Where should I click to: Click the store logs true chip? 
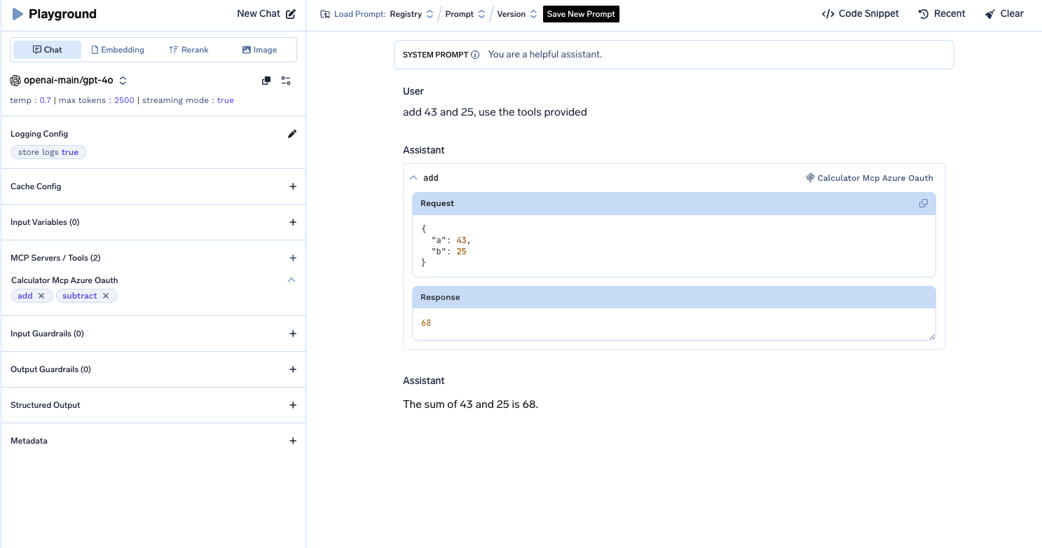pyautogui.click(x=48, y=152)
